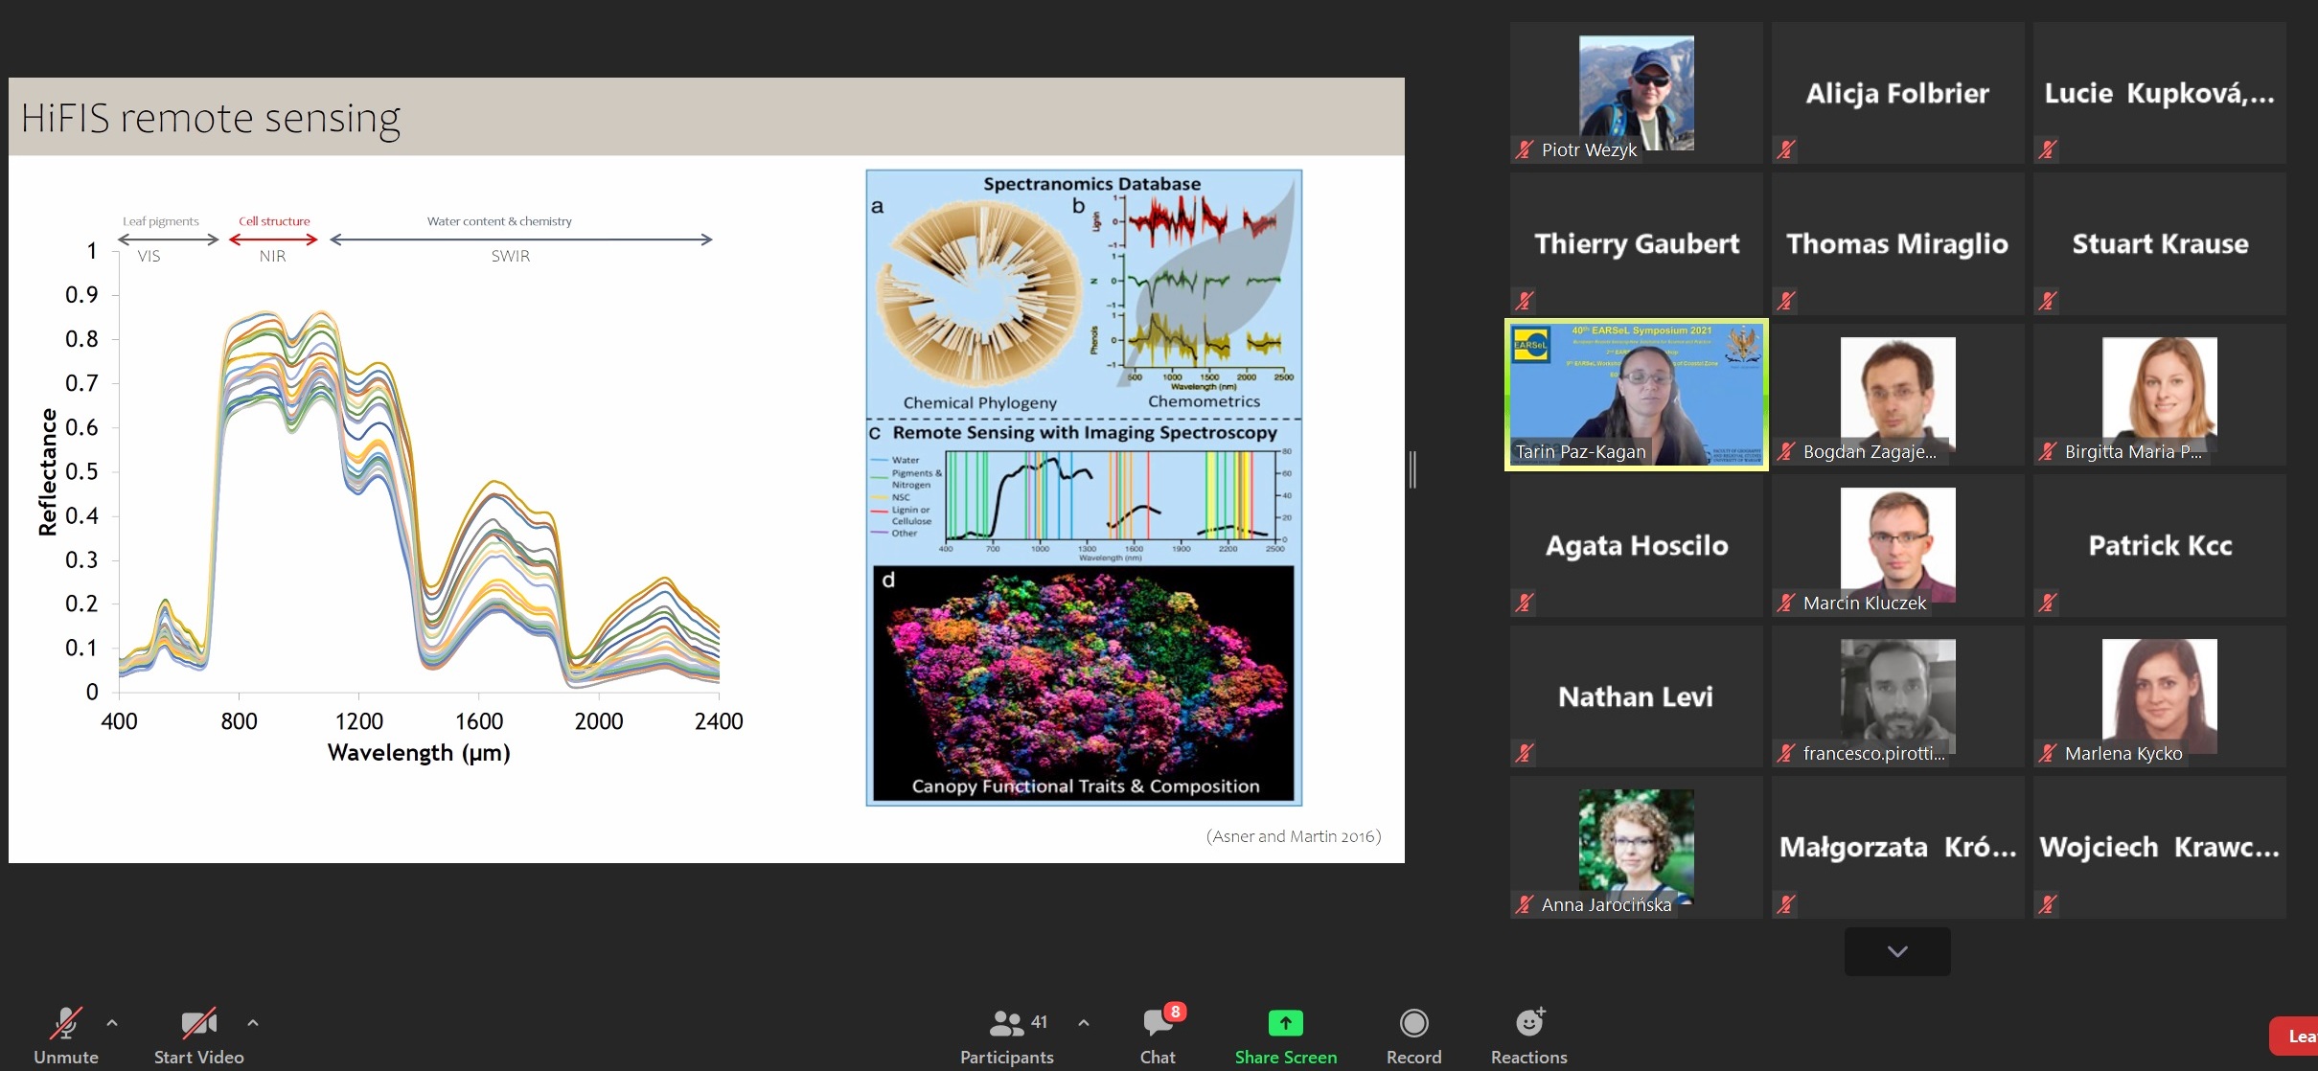The image size is (2318, 1071).
Task: Click the Unmute microphone icon
Action: point(66,1023)
